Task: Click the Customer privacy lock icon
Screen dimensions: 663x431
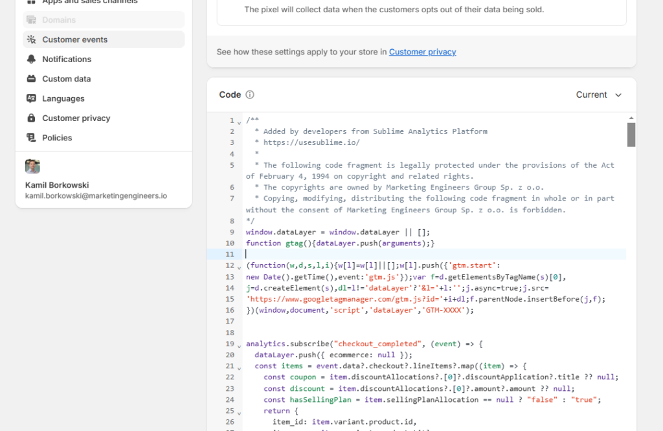Action: [31, 118]
